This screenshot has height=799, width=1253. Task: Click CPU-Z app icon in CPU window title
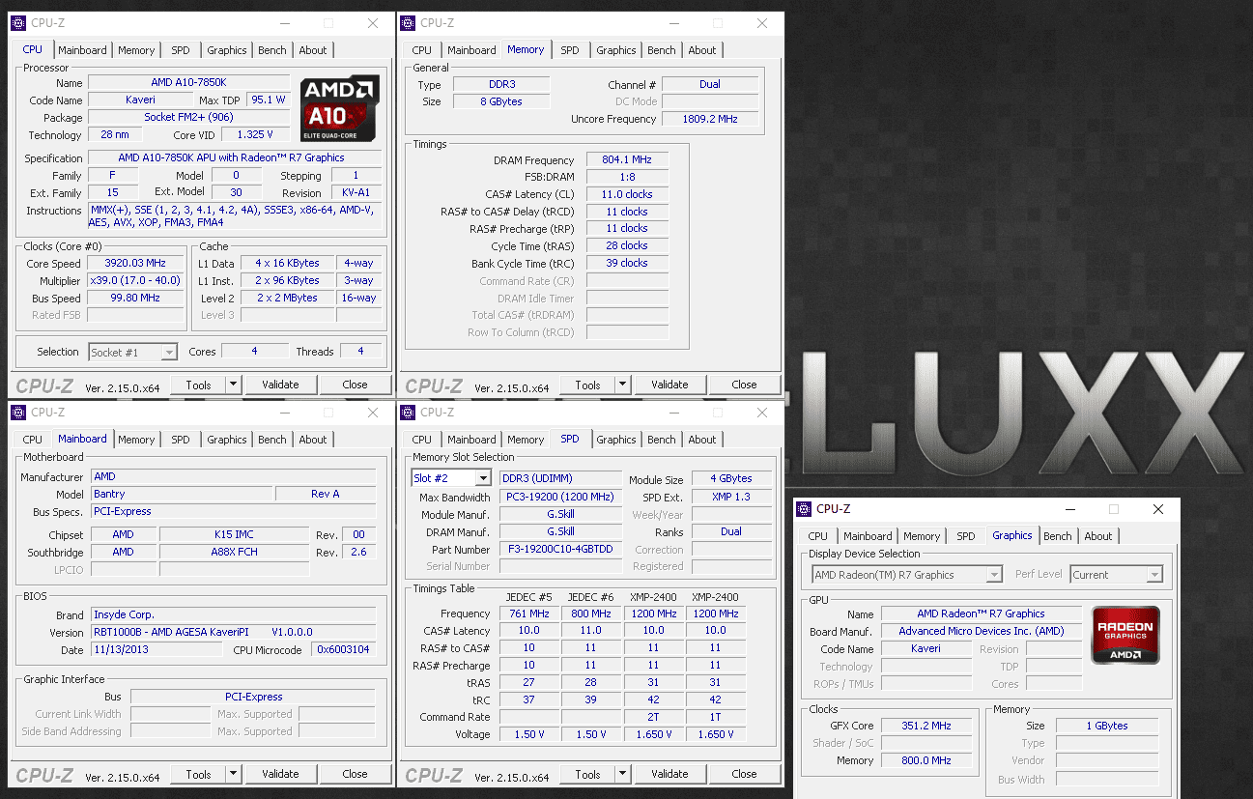18,23
